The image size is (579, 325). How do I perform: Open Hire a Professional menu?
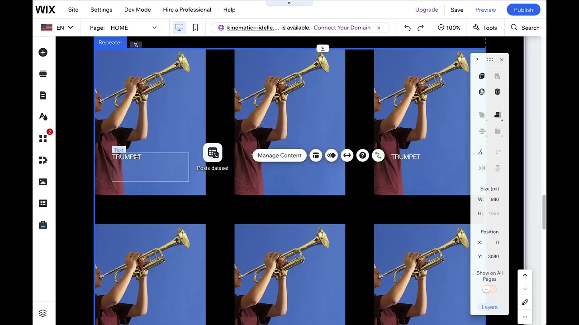click(187, 9)
